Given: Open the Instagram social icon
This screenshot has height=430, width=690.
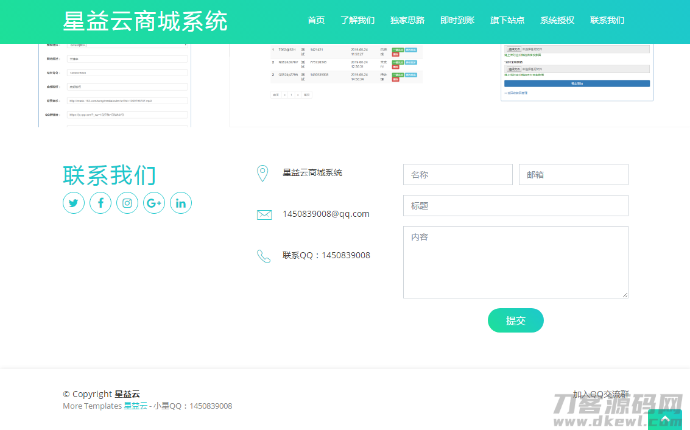Looking at the screenshot, I should (x=127, y=203).
